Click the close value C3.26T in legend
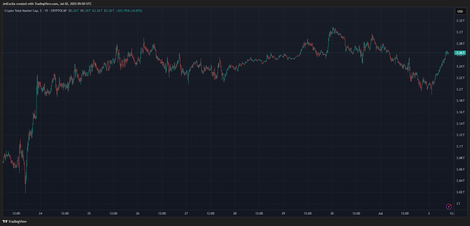 point(109,11)
